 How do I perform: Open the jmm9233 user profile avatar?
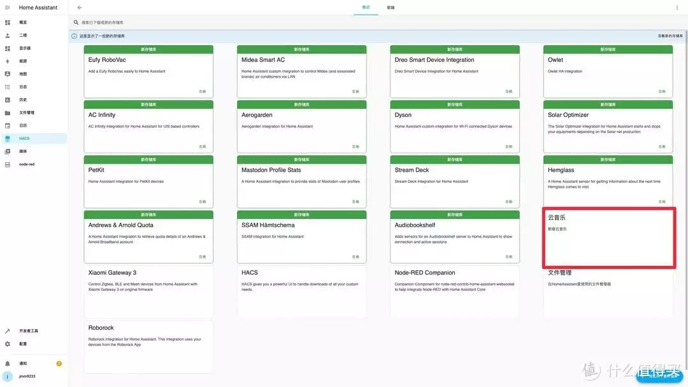8,376
